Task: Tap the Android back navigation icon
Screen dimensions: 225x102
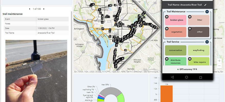Action: click(173, 77)
